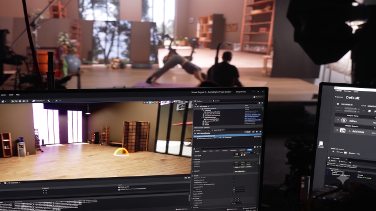Image resolution: width=376 pixels, height=211 pixels.
Task: Select the yellow dome gizmo in the viewport
Action: (x=121, y=152)
